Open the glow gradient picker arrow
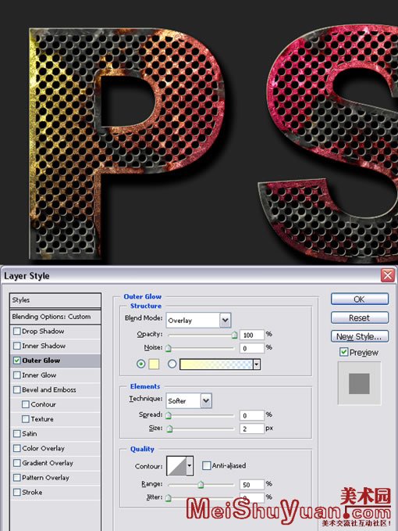 coord(257,364)
